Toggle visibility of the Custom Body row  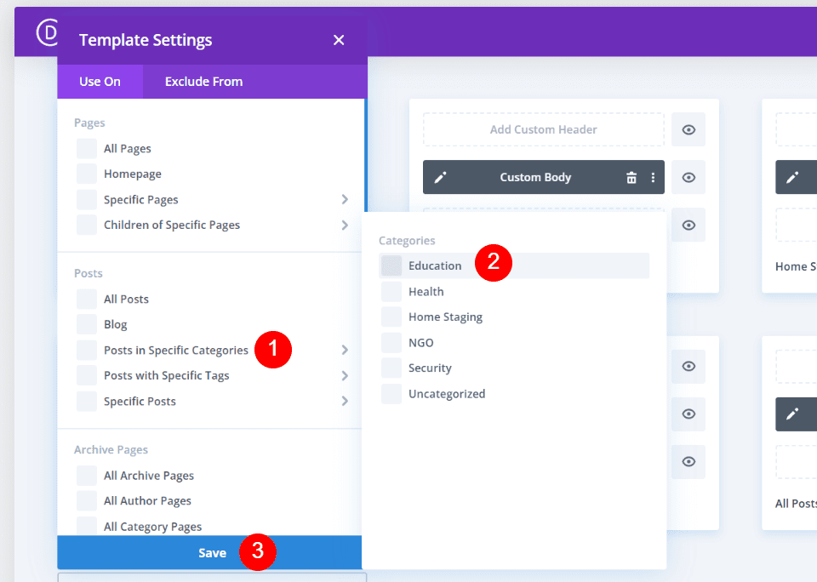(x=688, y=177)
